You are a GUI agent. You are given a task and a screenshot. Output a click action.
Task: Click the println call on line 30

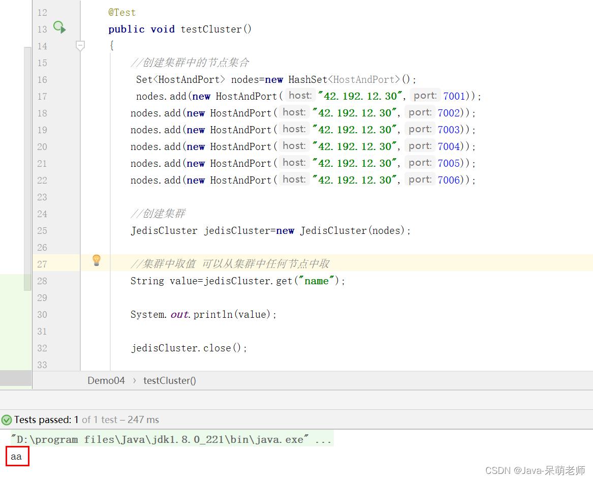tap(214, 314)
